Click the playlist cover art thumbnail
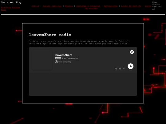 tap(42, 60)
